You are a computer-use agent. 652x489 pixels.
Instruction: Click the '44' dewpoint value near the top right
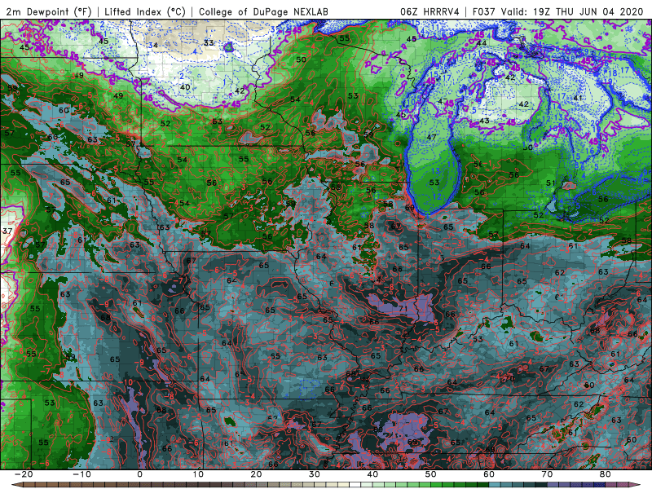coord(482,43)
